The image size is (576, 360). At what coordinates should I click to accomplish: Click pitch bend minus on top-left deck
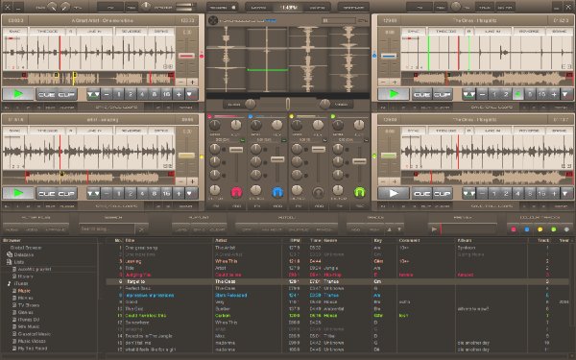(180, 82)
